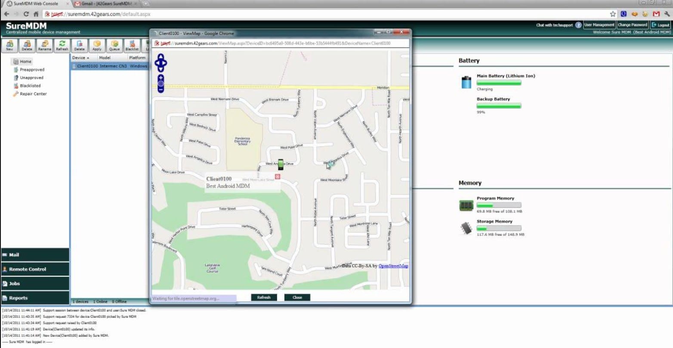Click the Blacklist toolbar icon
Image resolution: width=673 pixels, height=348 pixels.
pos(132,45)
